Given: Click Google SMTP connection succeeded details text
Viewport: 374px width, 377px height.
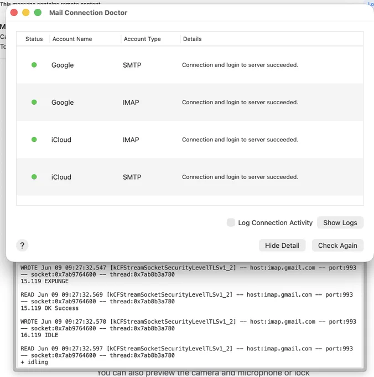Looking at the screenshot, I should click(240, 65).
